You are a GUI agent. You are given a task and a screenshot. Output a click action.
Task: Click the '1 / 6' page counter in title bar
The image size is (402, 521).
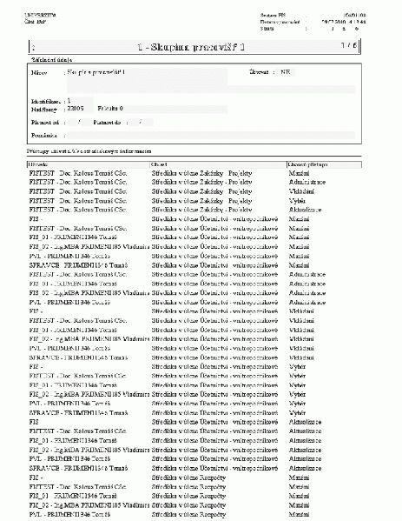pos(349,45)
